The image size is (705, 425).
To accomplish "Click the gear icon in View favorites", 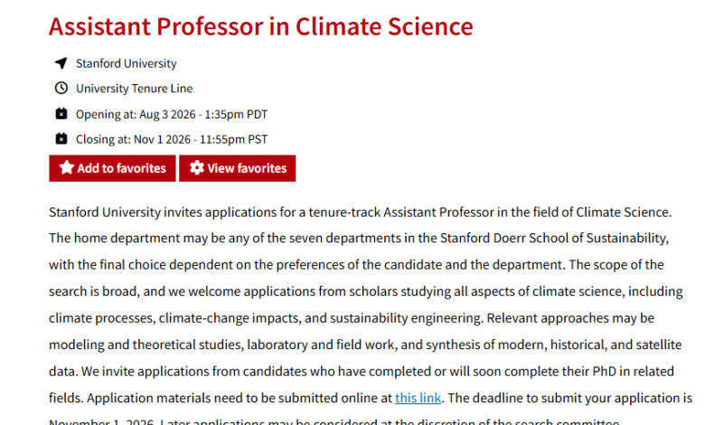I will 196,168.
